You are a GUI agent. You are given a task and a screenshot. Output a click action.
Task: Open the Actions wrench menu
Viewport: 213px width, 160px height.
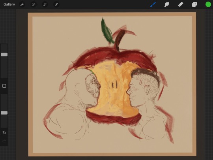click(22, 4)
